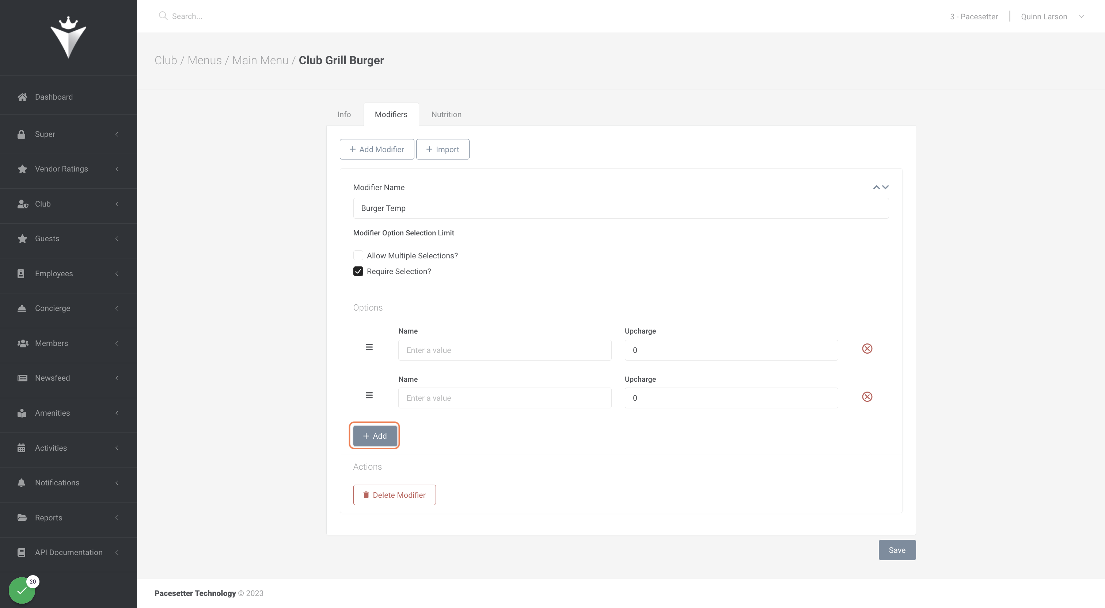Remove the second option row
The image size is (1105, 608).
click(867, 397)
